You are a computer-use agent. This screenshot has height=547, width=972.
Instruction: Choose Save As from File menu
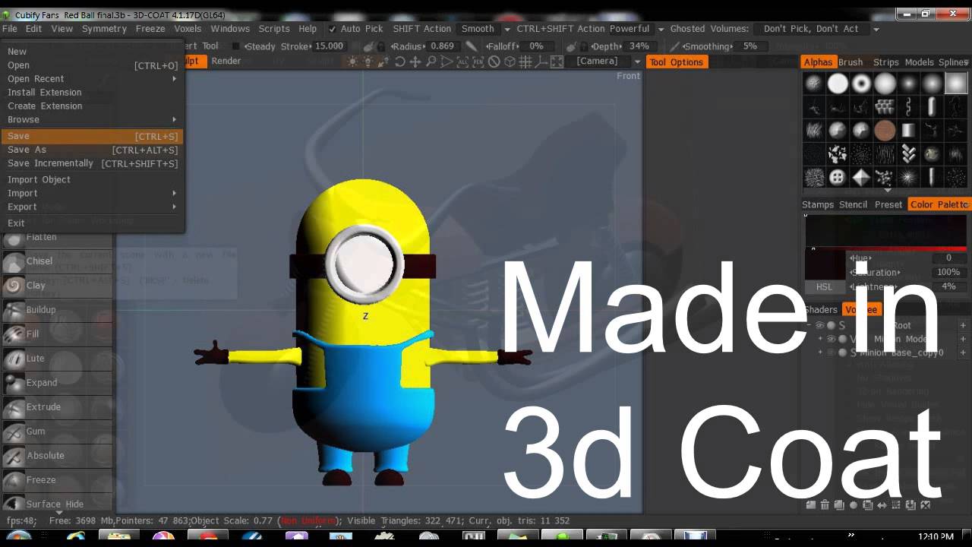[92, 150]
